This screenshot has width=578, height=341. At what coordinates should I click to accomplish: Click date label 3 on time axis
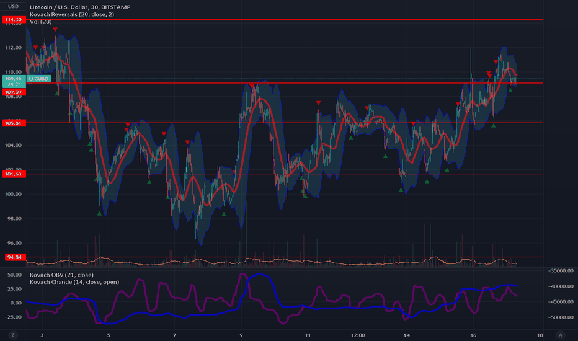click(42, 335)
